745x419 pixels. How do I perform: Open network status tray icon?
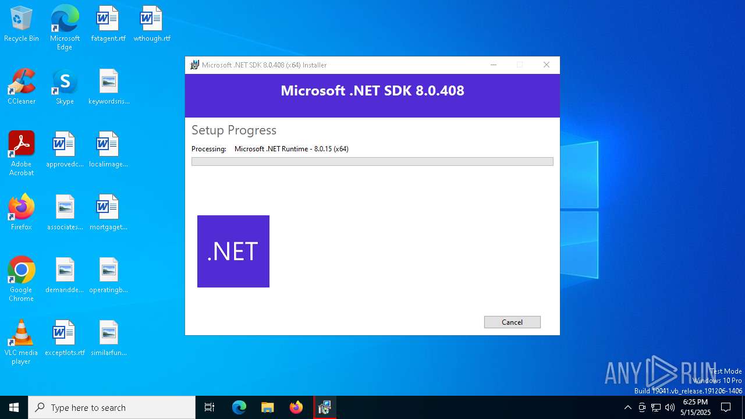[x=656, y=407]
